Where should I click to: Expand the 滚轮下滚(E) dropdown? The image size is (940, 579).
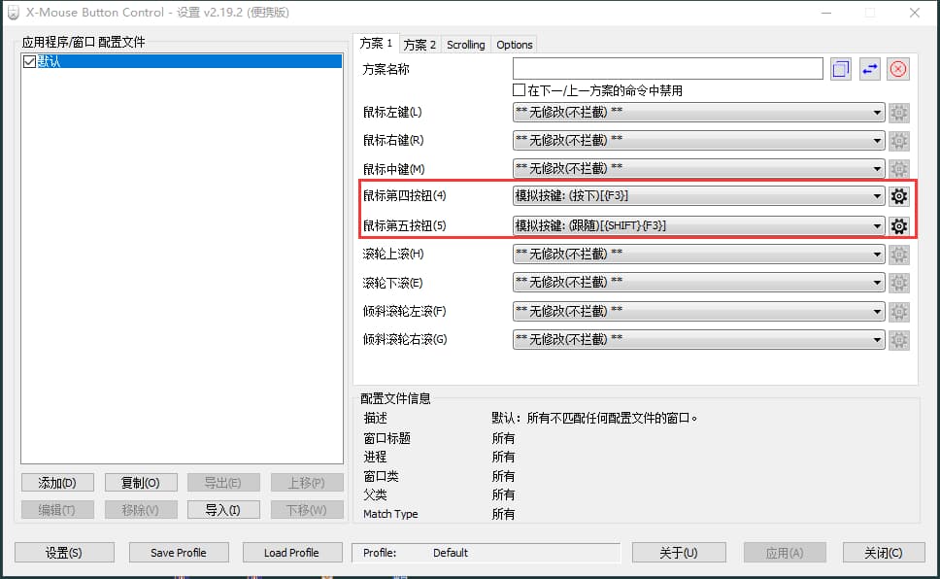[x=698, y=283]
